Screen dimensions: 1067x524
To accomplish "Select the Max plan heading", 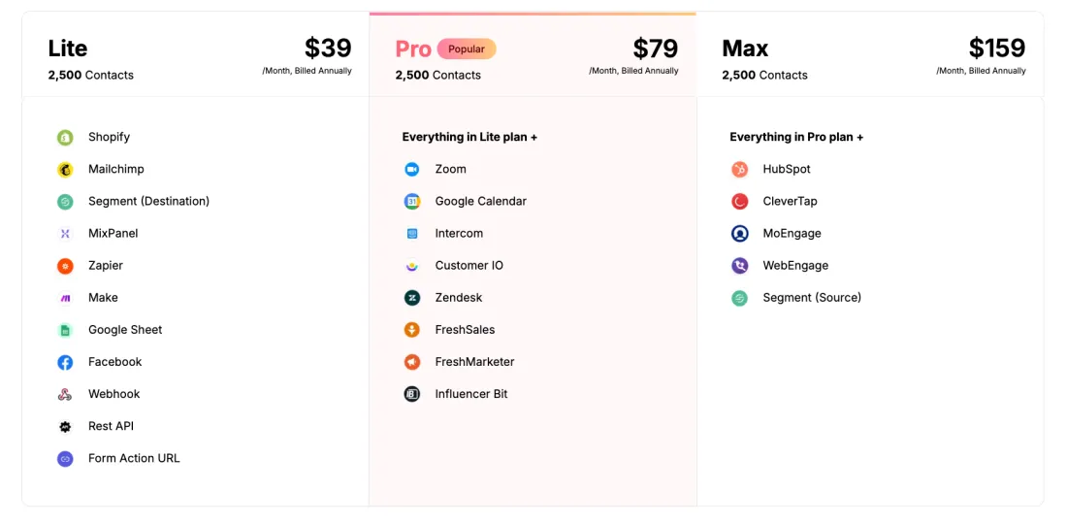I will [745, 49].
